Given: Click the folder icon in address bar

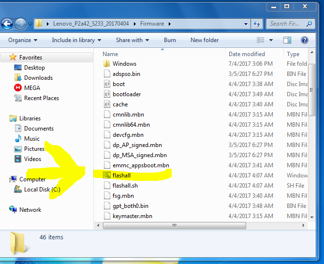Looking at the screenshot, I should 39,24.
